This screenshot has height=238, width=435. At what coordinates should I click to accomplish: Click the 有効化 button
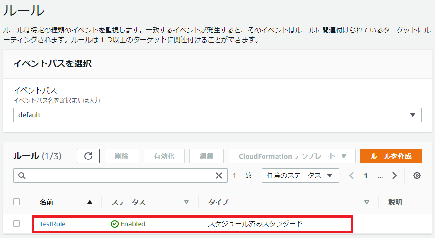click(x=164, y=156)
